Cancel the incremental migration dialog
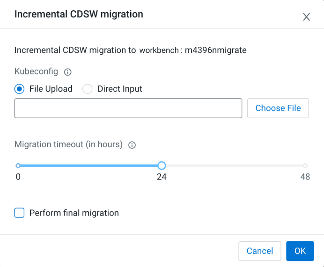Image resolution: width=324 pixels, height=267 pixels. (259, 251)
